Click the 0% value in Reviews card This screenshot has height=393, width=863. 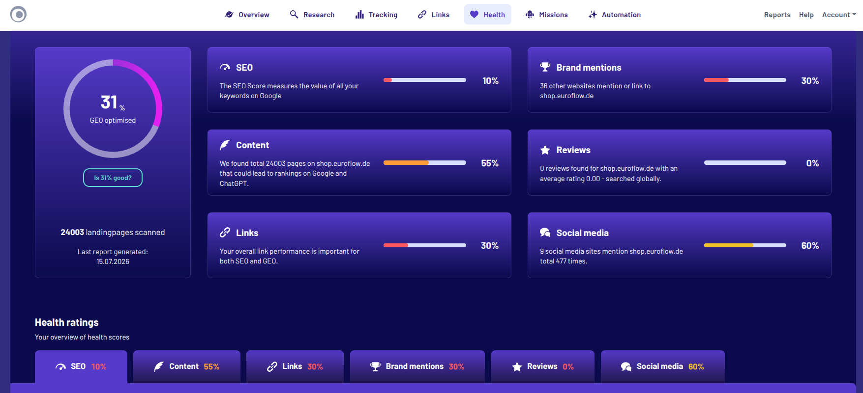812,163
